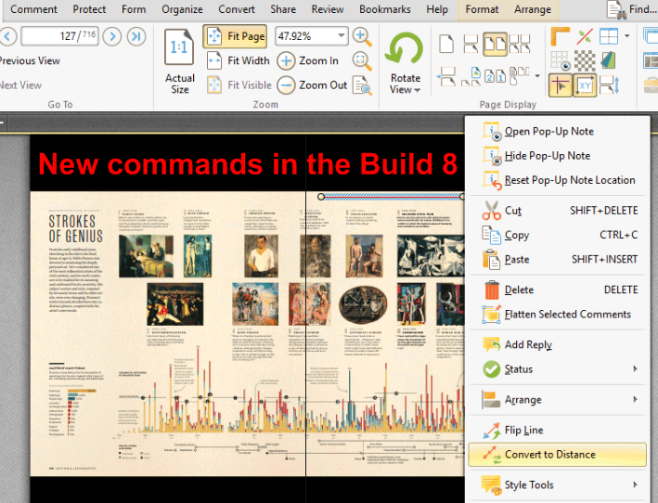
Task: Open the Help tab
Action: [437, 9]
